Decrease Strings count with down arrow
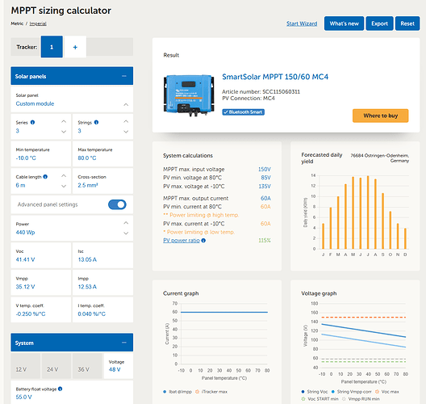This screenshot has width=426, height=404. (126, 132)
